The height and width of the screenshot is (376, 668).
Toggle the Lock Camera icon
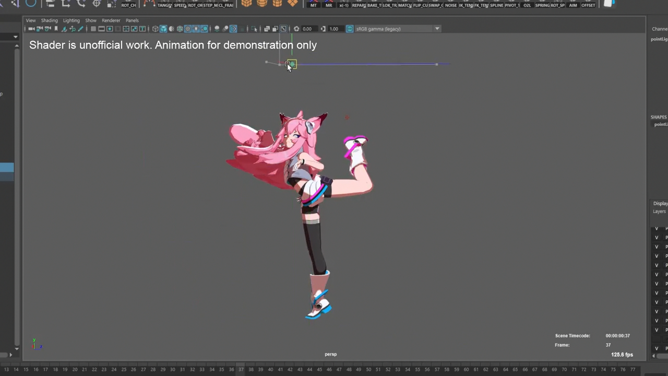pyautogui.click(x=39, y=29)
